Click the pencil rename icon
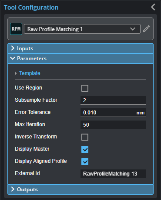This screenshot has height=200, width=161. point(146,29)
